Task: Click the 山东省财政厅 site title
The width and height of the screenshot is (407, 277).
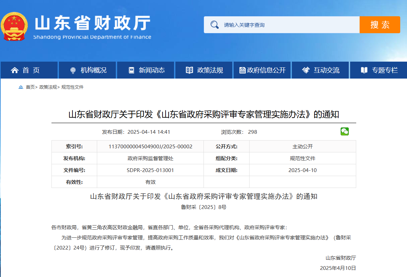Action: point(92,24)
